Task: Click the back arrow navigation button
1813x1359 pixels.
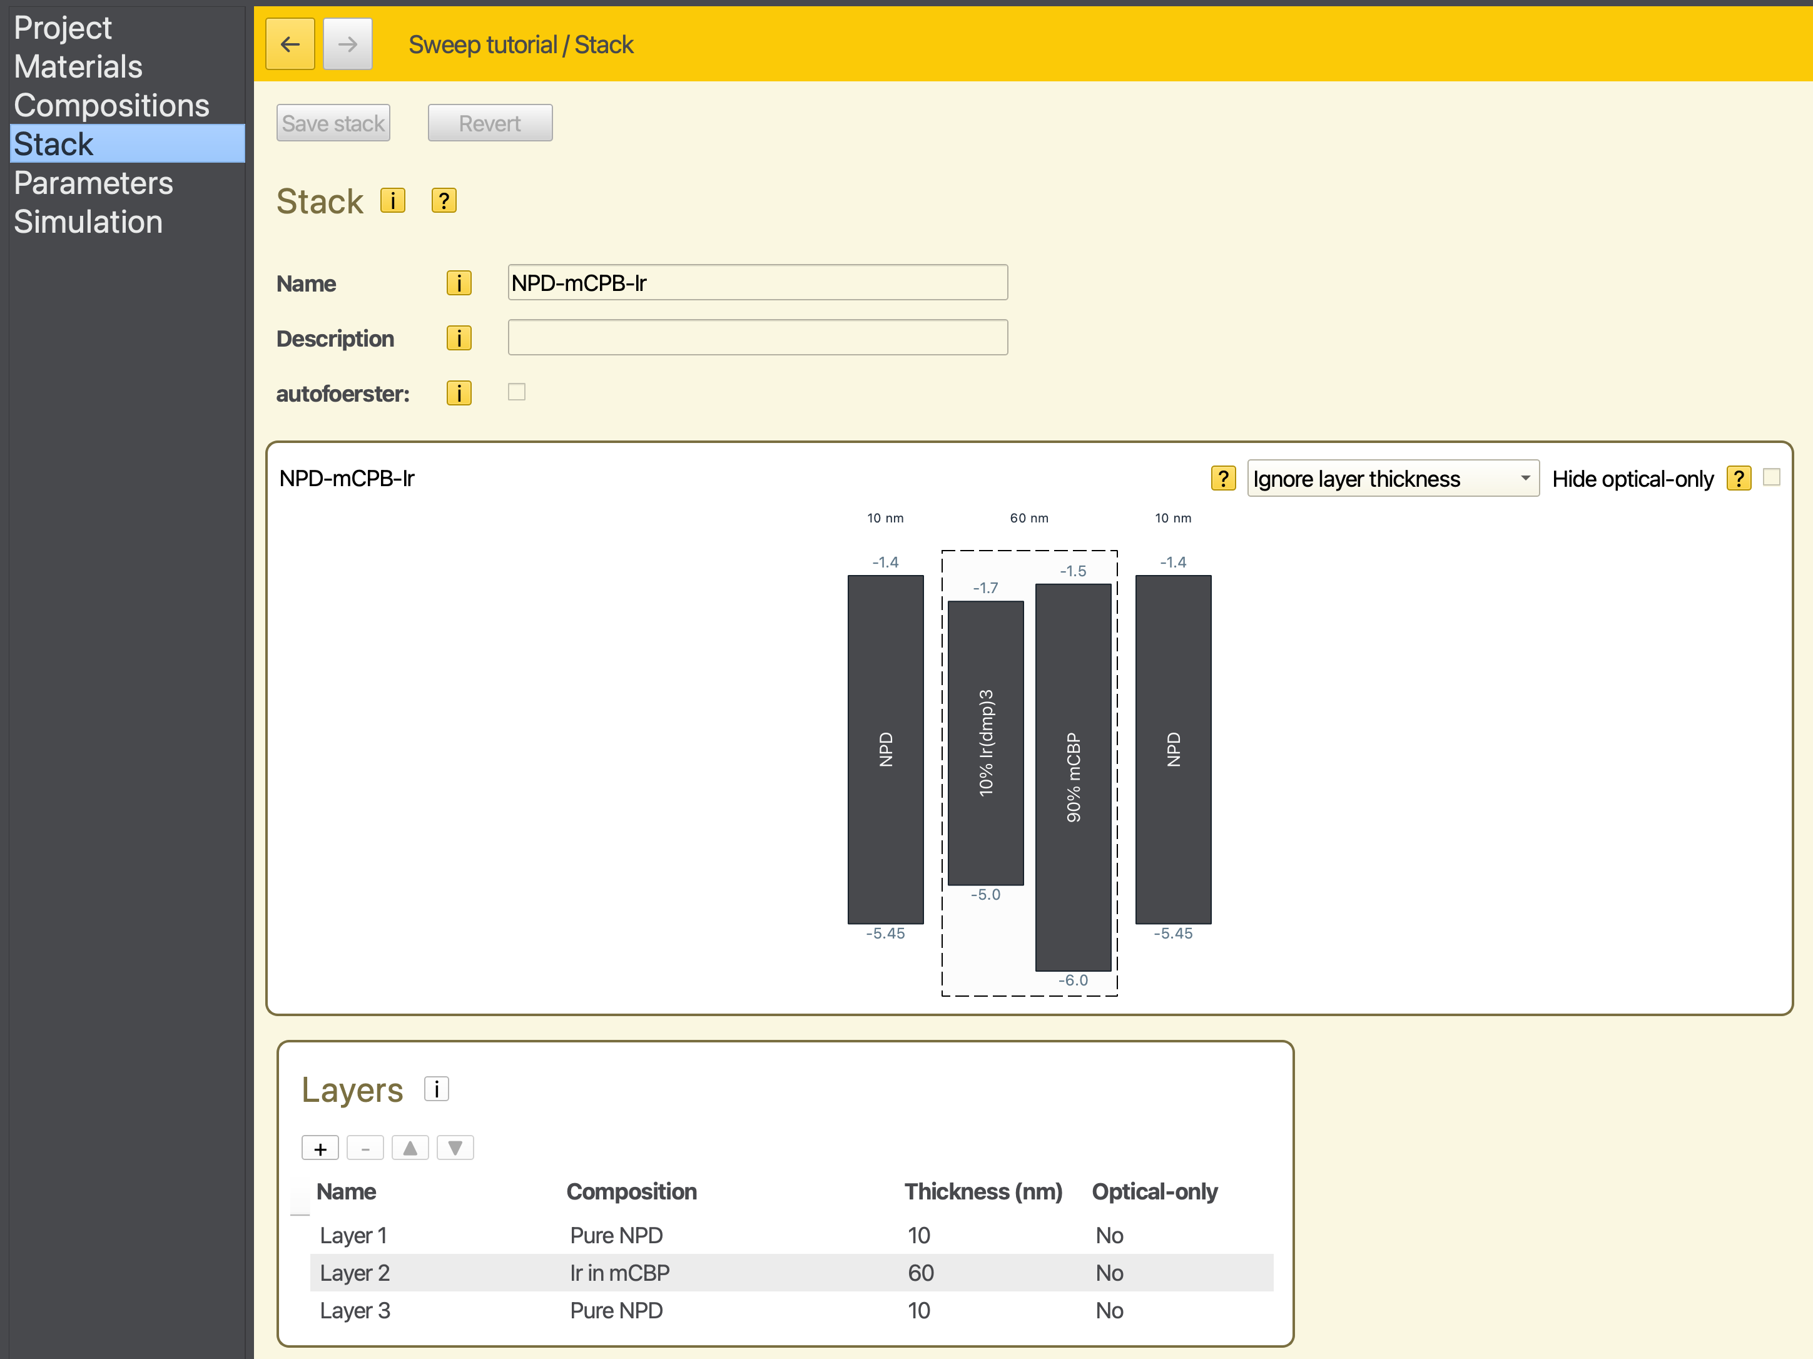Action: [x=290, y=44]
